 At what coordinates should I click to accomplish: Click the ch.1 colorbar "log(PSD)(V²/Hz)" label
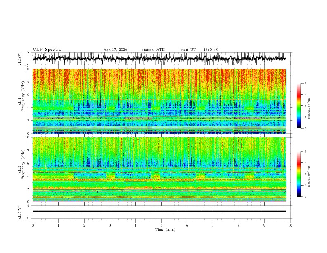(309, 108)
